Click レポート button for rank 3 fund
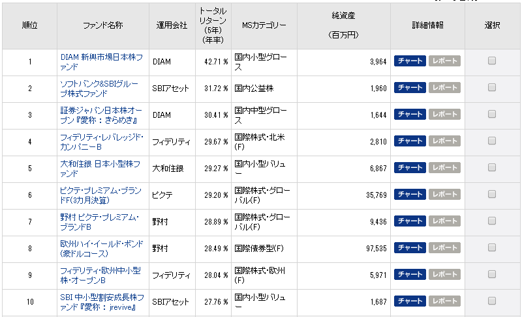Viewport: 522px width, 317px height. (x=445, y=115)
